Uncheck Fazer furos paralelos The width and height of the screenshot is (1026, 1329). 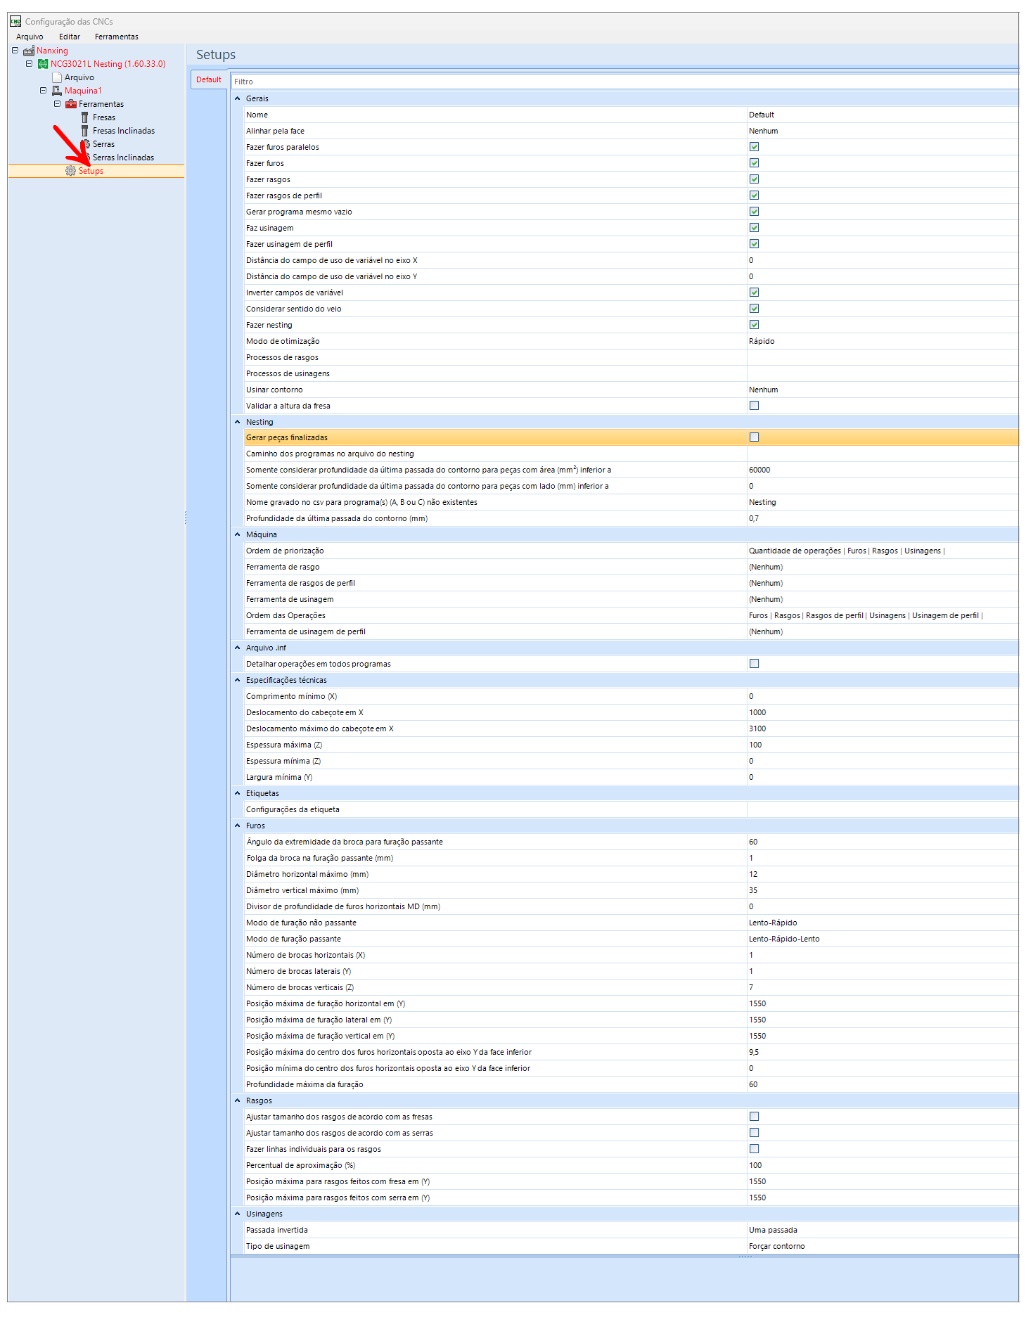754,147
